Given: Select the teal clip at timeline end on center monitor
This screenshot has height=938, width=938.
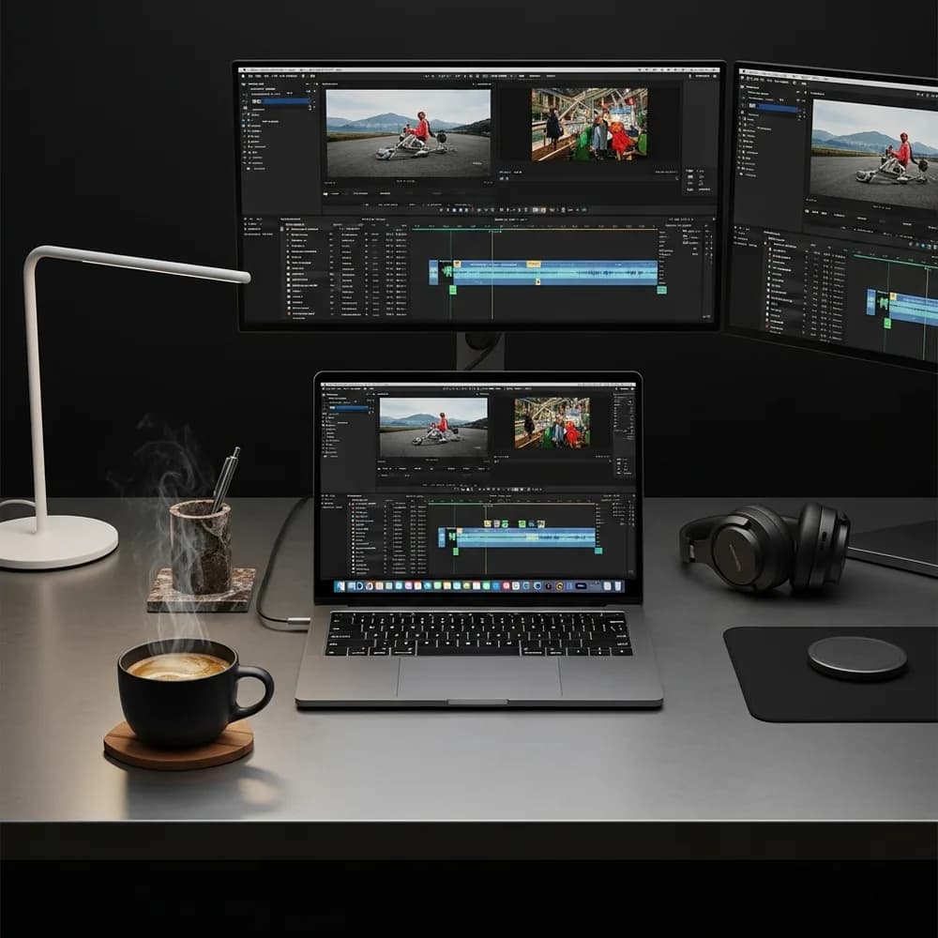Looking at the screenshot, I should (x=661, y=290).
